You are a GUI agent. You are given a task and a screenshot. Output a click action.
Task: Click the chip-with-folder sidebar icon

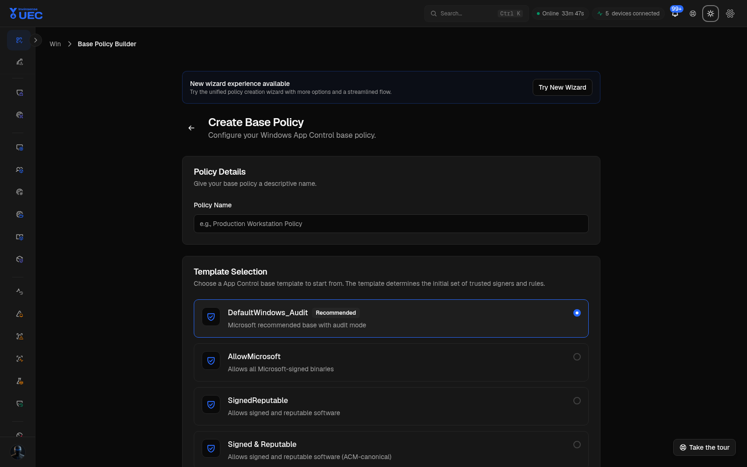20,214
